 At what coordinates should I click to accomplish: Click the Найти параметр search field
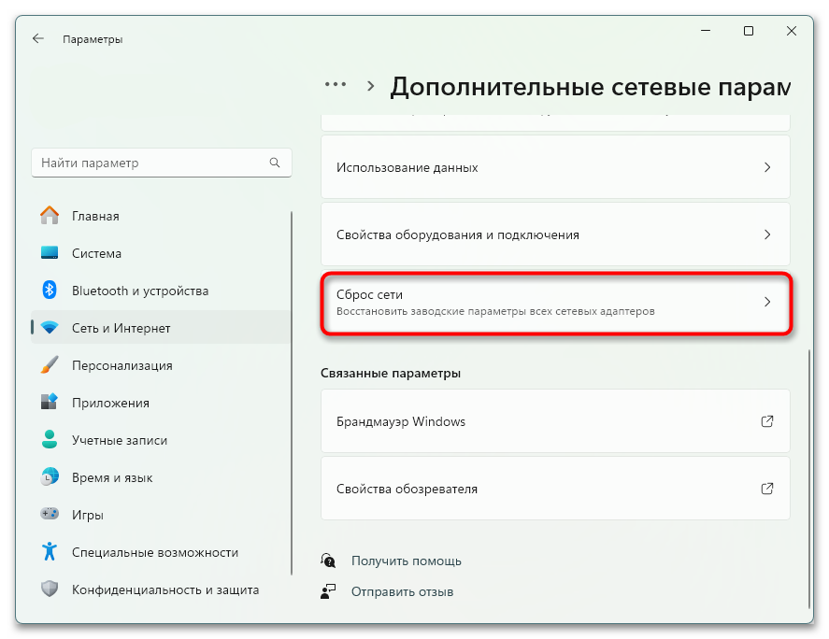click(162, 163)
